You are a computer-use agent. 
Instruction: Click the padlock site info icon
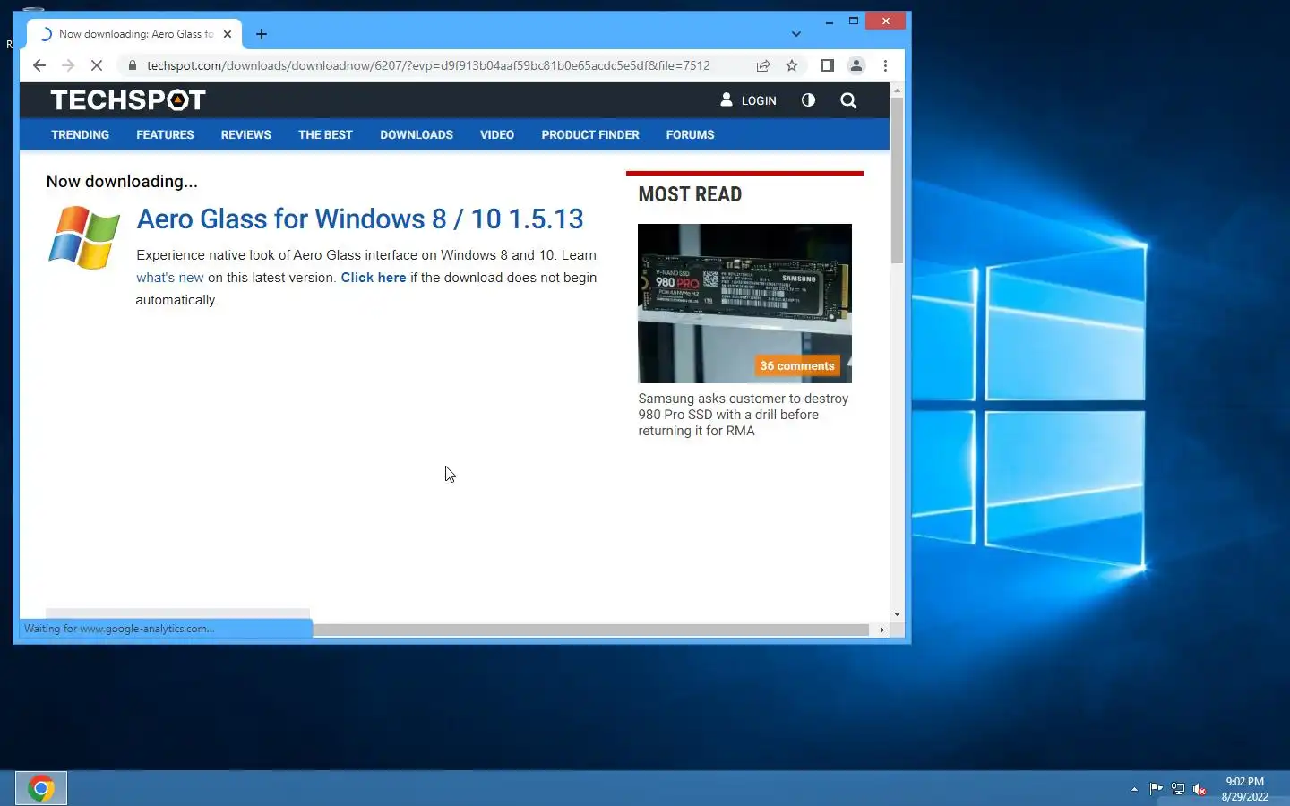click(x=132, y=65)
